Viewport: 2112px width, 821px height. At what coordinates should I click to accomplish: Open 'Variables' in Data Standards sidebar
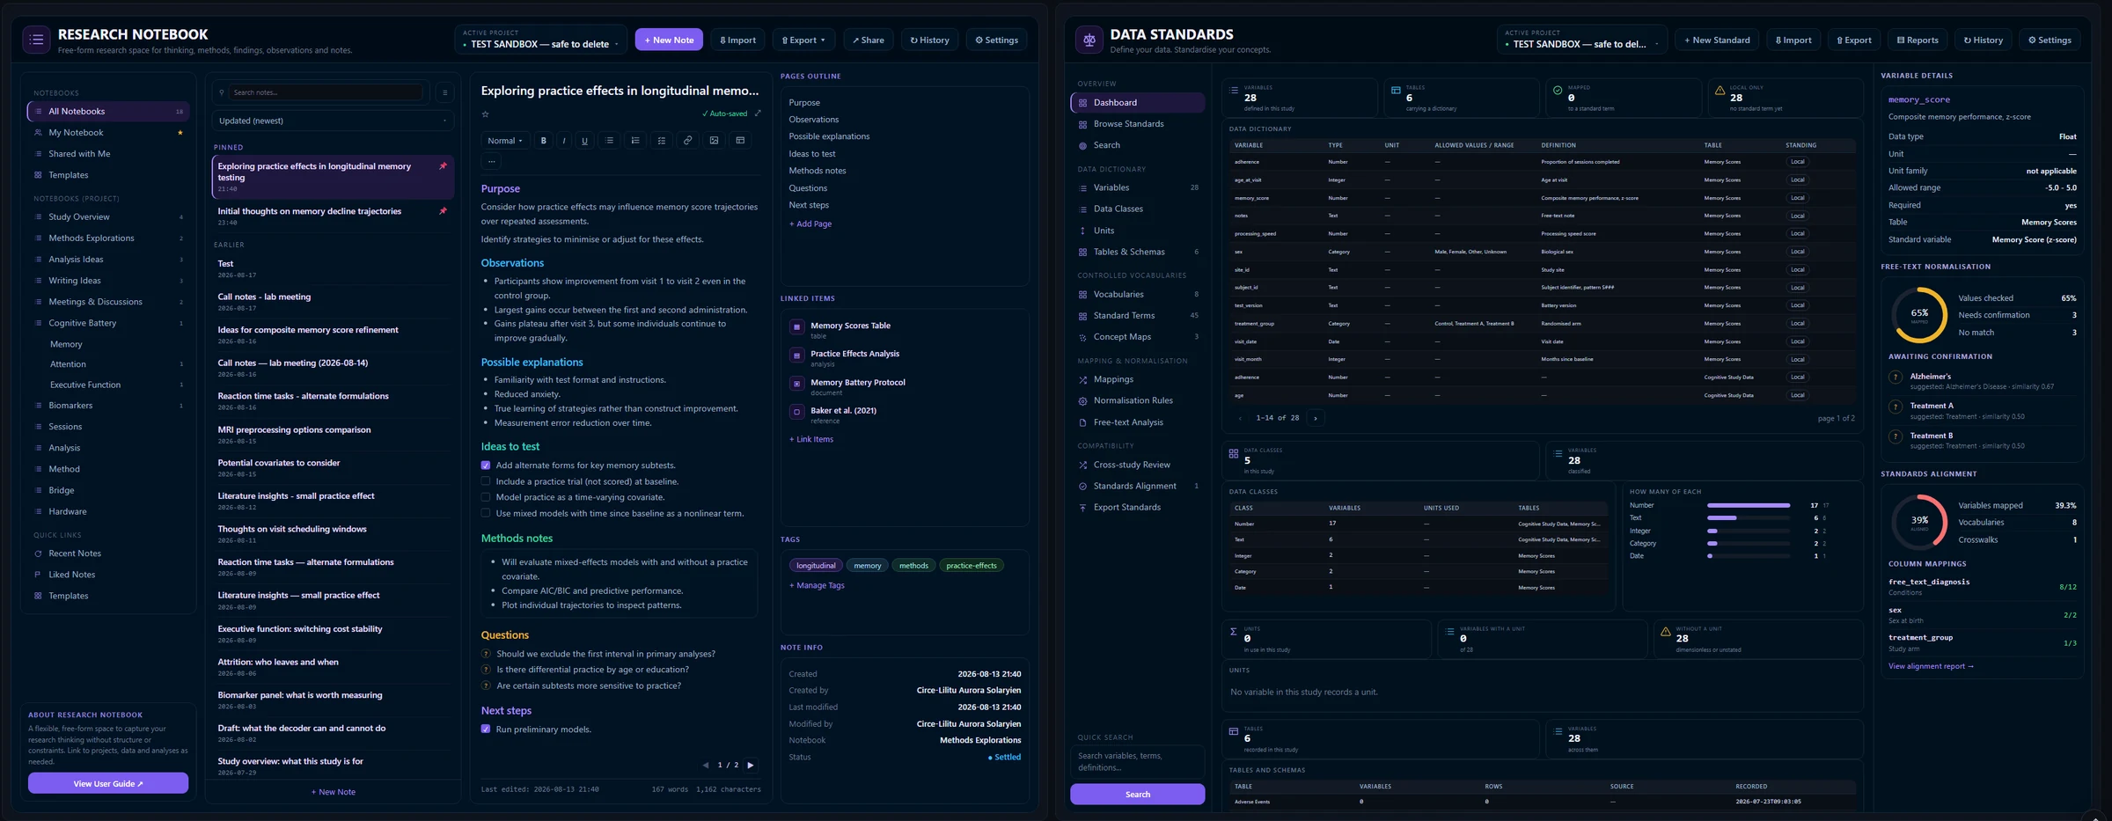pos(1137,187)
